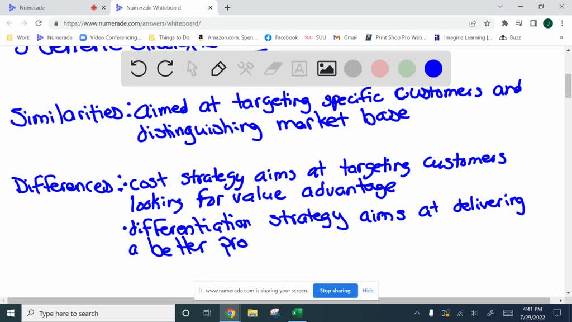The image size is (572, 322).
Task: Toggle the Chrome side panel
Action: (533, 23)
